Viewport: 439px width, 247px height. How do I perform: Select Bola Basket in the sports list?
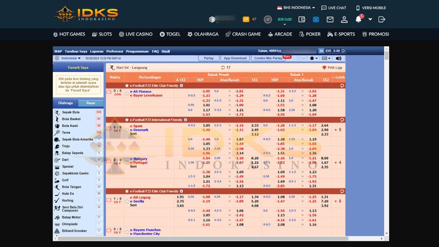[78, 119]
